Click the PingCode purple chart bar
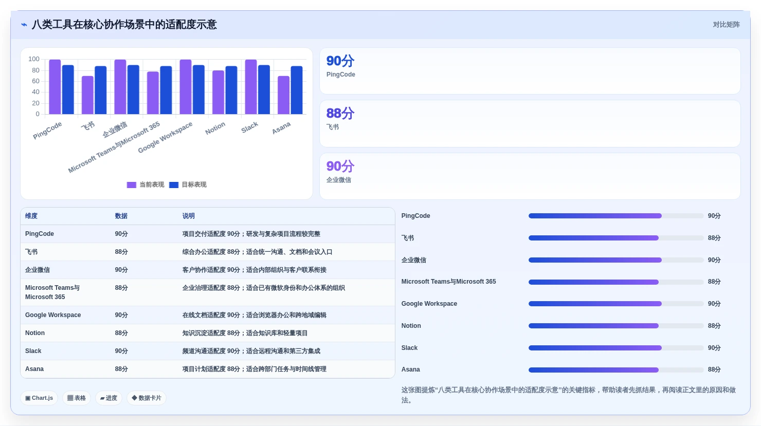Image resolution: width=761 pixels, height=426 pixels. point(55,87)
